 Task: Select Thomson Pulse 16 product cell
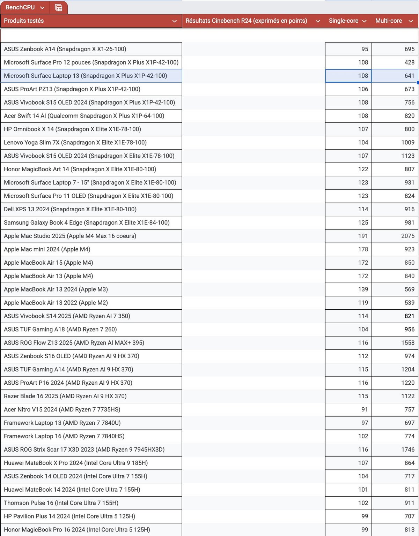click(91, 503)
